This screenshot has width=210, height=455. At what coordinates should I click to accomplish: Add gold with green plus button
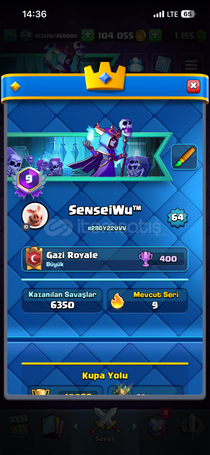[x=155, y=35]
